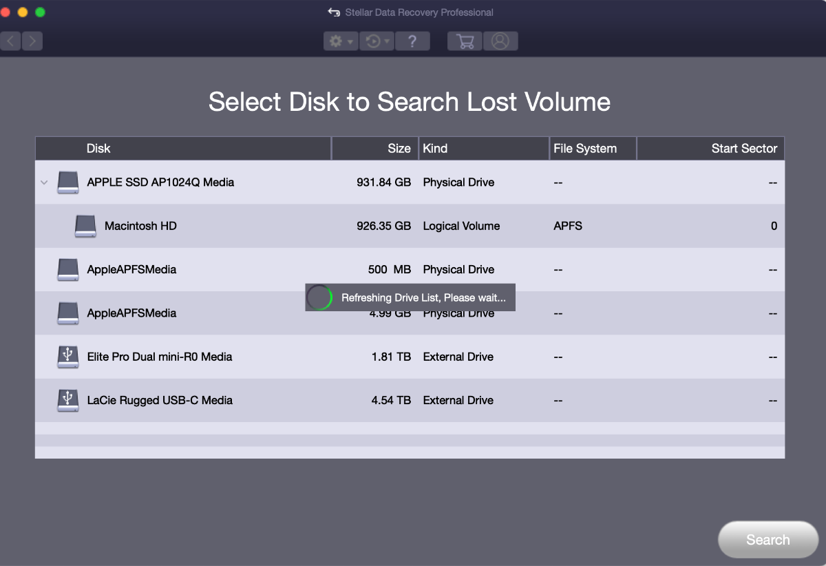826x566 pixels.
Task: Go back with the left arrow
Action: click(x=10, y=41)
